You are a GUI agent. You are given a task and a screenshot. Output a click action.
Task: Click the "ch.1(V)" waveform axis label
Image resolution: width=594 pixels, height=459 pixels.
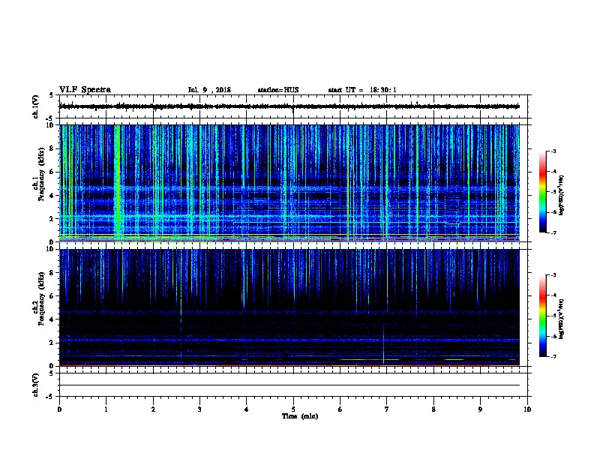tap(36, 106)
